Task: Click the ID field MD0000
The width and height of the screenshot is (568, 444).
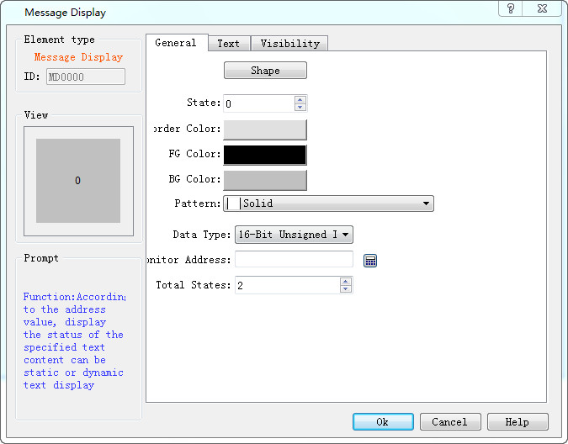Action: pos(86,77)
